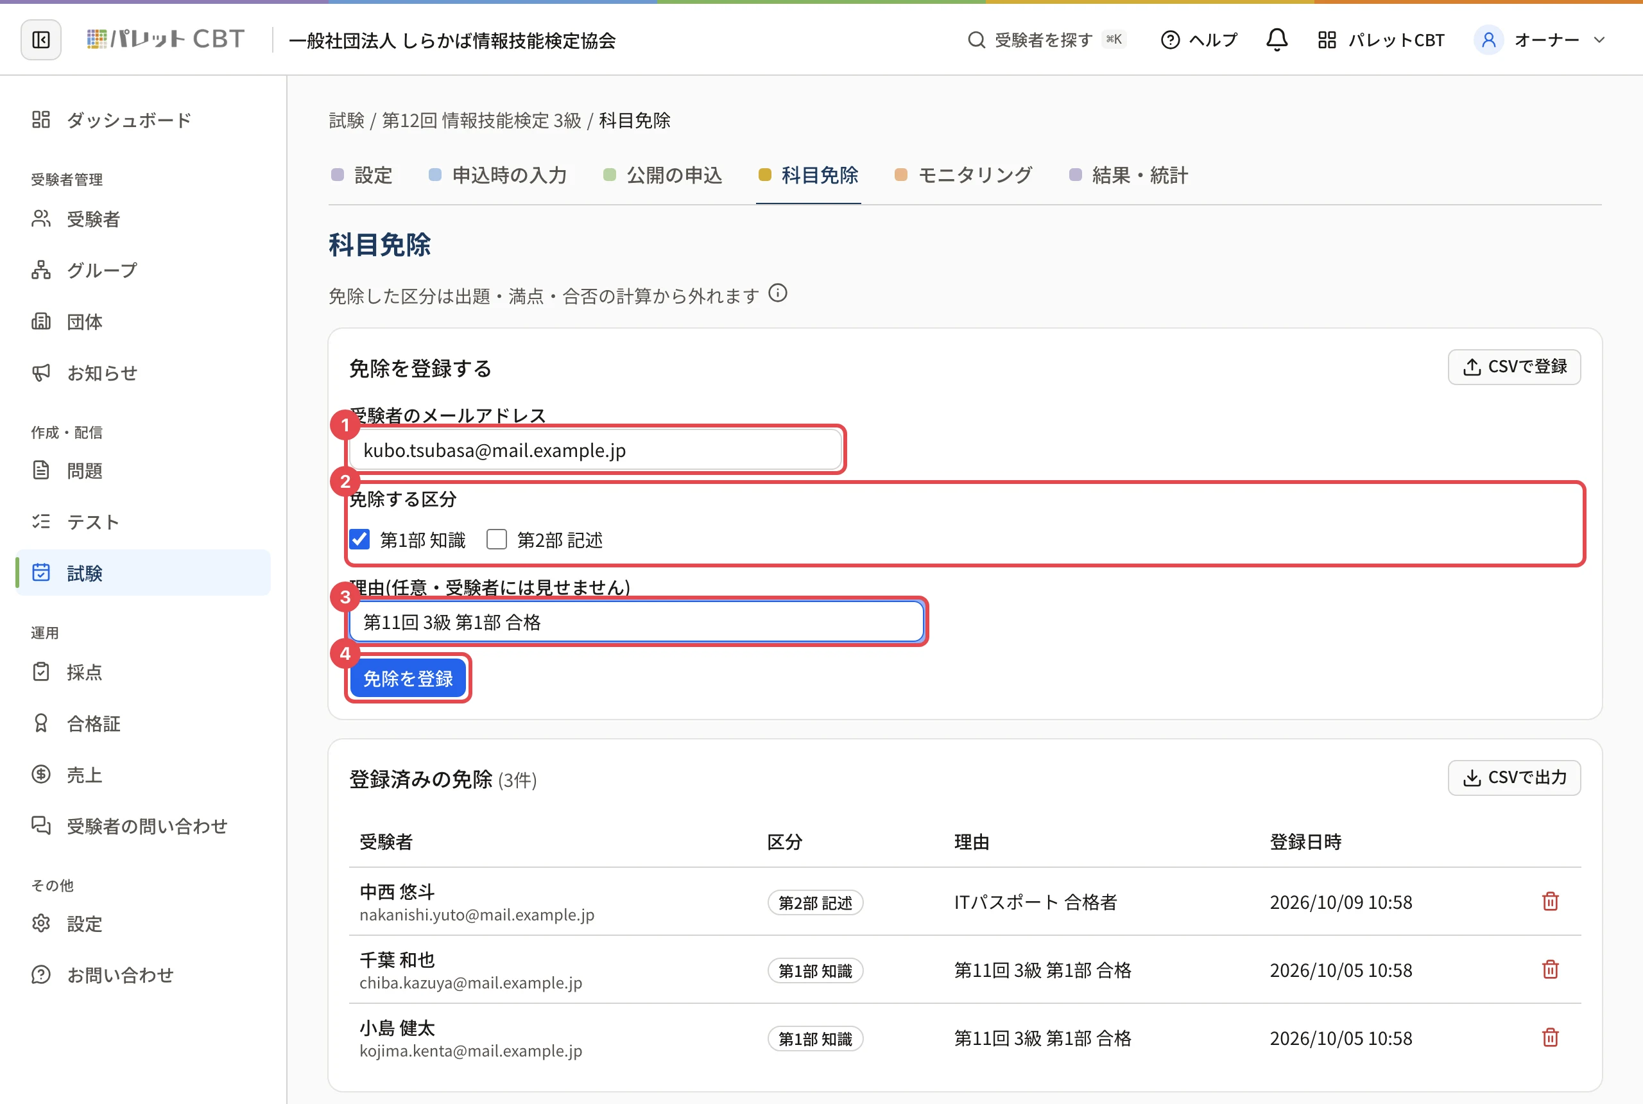The height and width of the screenshot is (1104, 1643).
Task: Select 試験 in the sidebar
Action: point(143,573)
